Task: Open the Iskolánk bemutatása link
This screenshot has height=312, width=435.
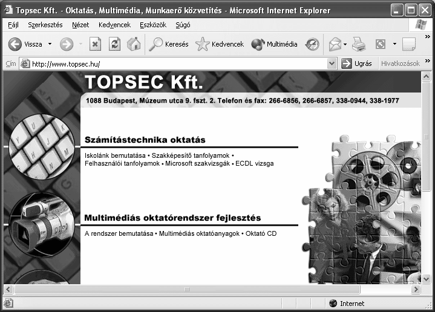Action: click(115, 155)
